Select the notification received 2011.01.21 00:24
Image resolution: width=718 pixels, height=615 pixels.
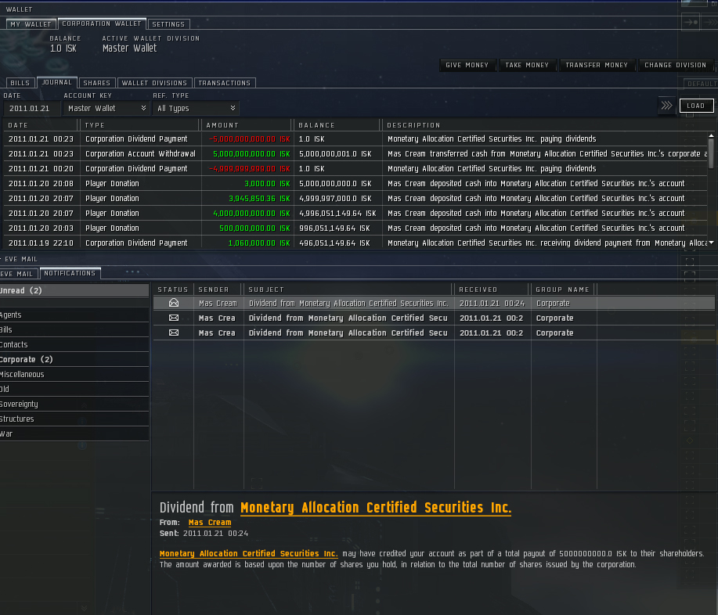click(434, 304)
